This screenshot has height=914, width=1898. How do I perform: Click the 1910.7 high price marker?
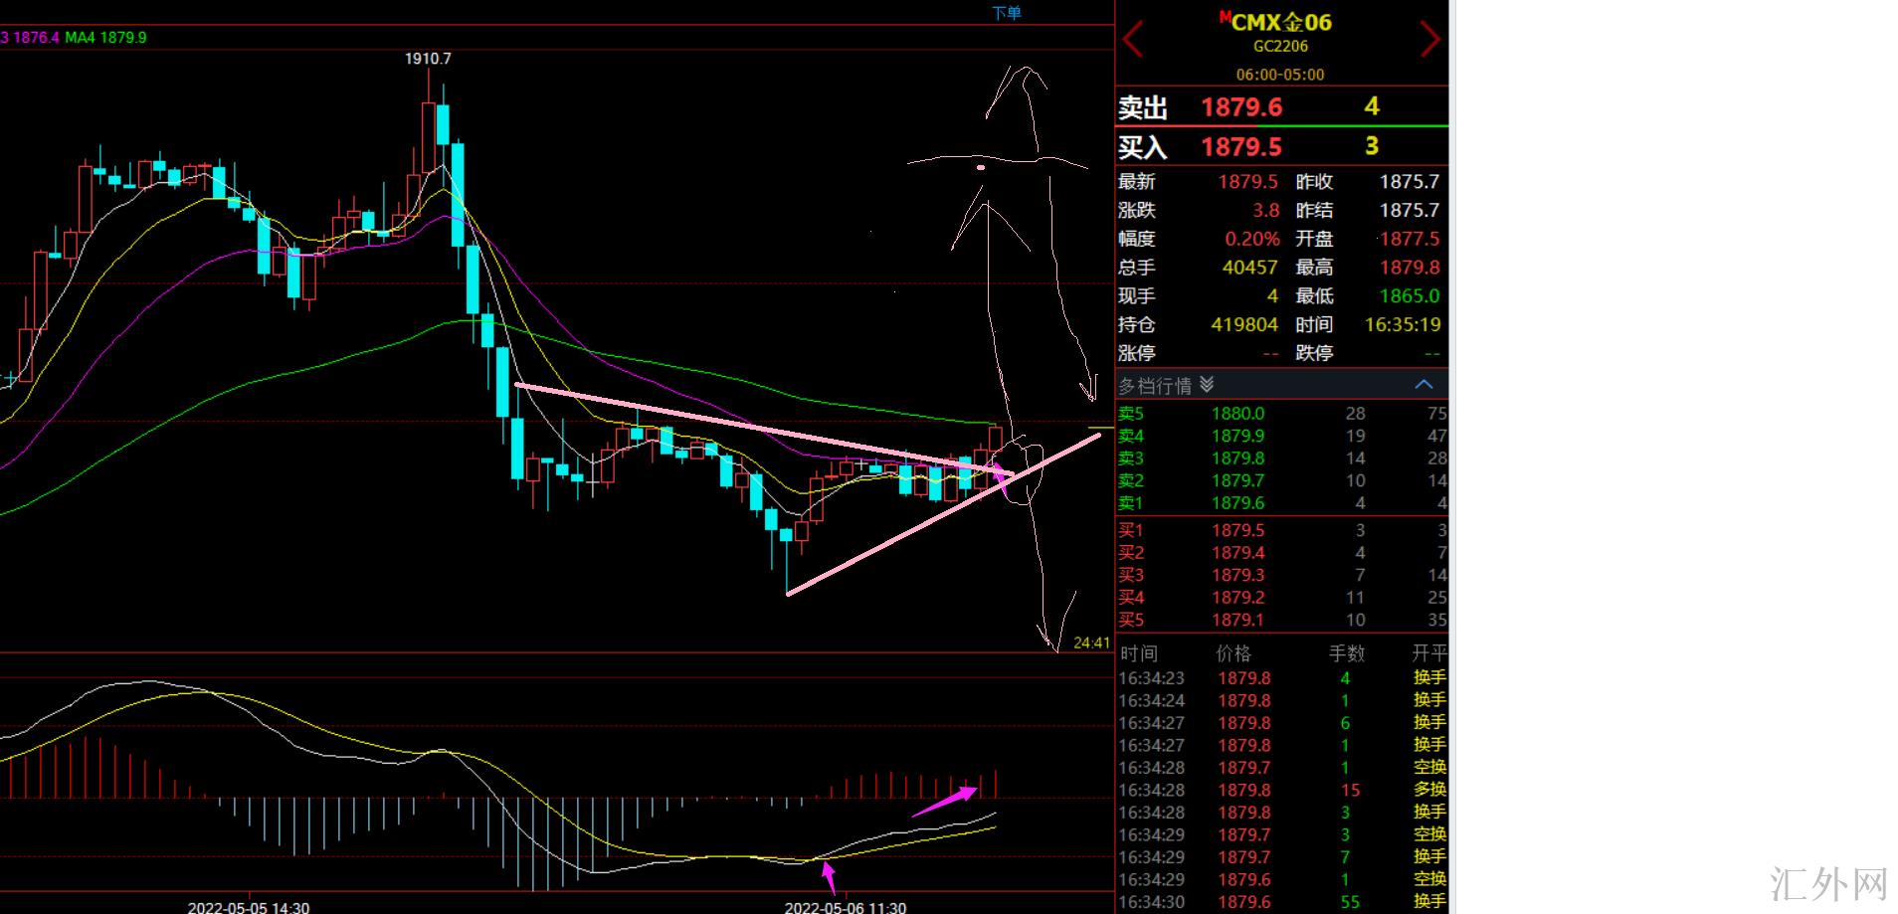point(428,59)
